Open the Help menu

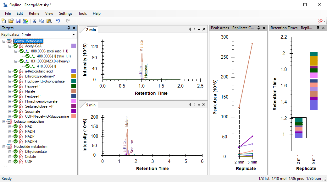click(x=97, y=13)
